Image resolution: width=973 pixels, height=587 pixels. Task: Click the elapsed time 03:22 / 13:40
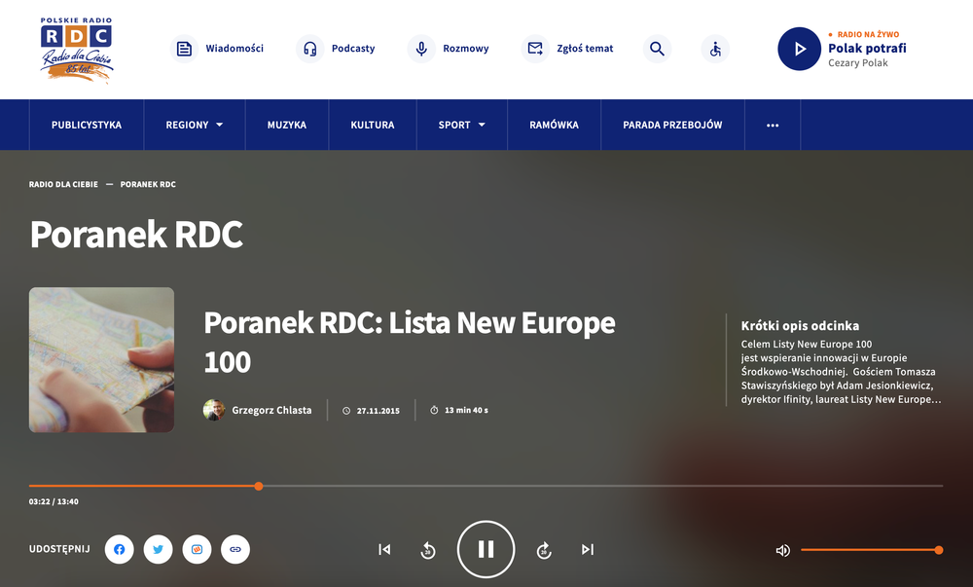(x=54, y=501)
